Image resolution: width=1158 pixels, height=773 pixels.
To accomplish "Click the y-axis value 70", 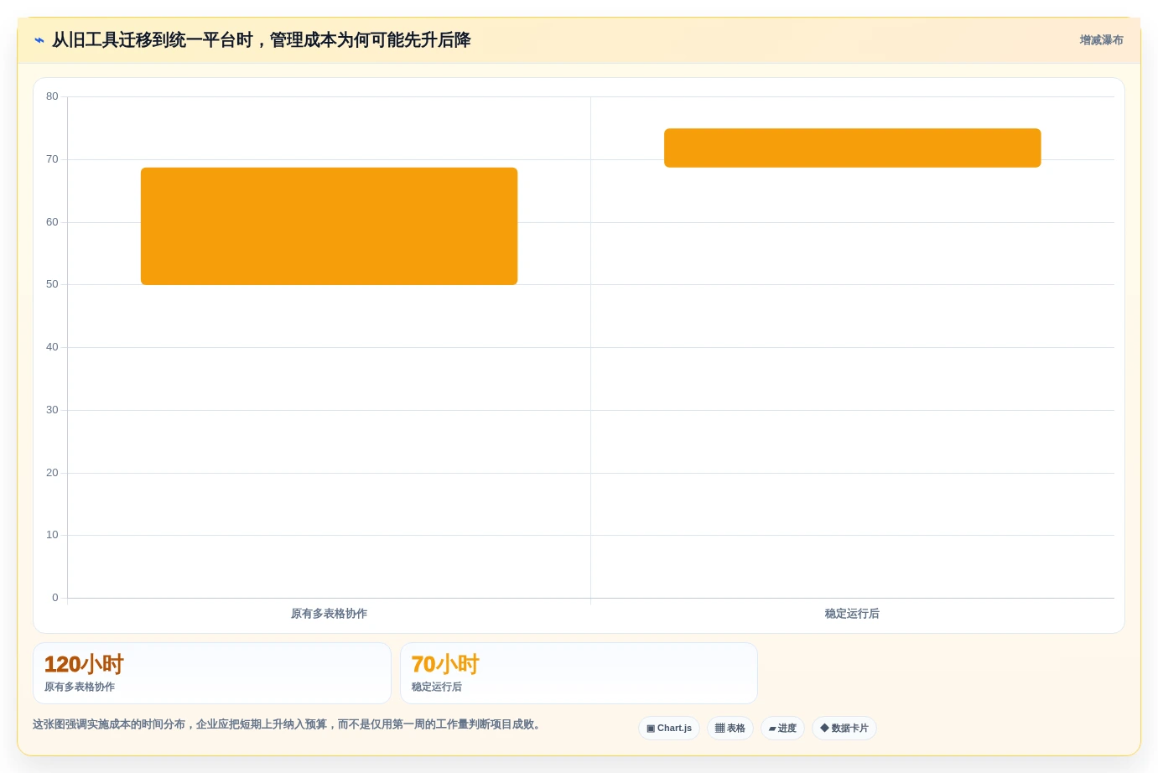I will 52,159.
